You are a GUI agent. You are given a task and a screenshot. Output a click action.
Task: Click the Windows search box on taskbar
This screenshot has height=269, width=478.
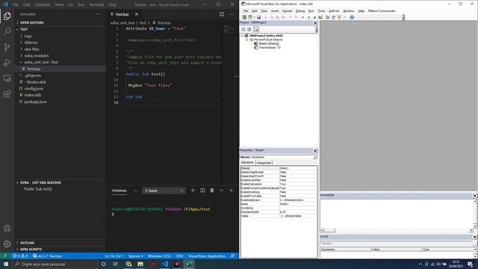click(x=55, y=264)
